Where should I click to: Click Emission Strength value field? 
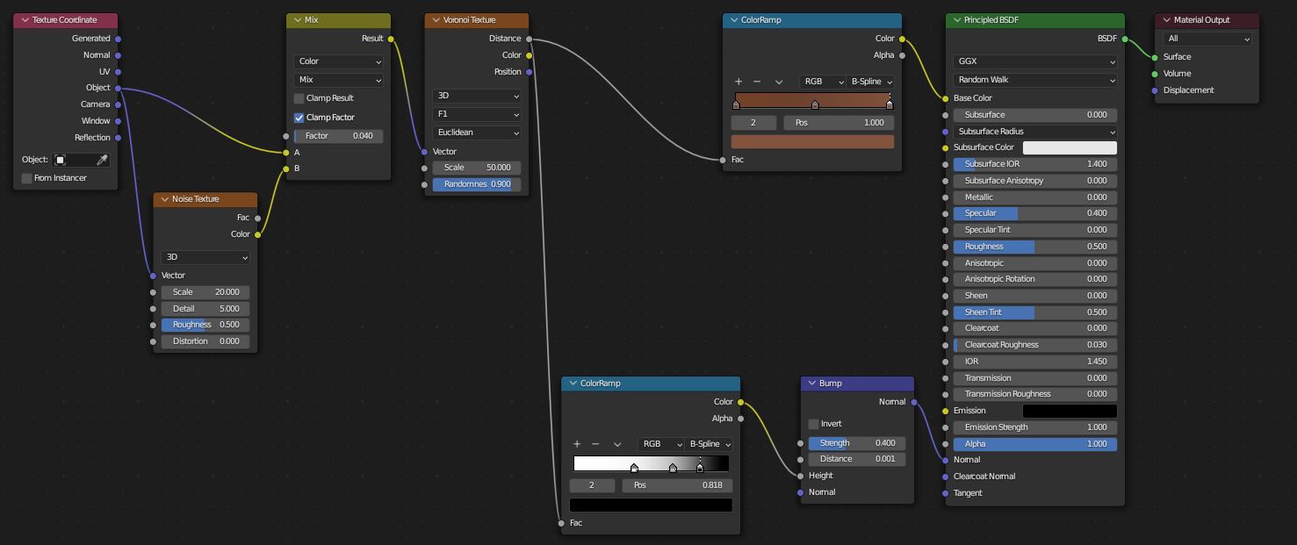pyautogui.click(x=1035, y=427)
